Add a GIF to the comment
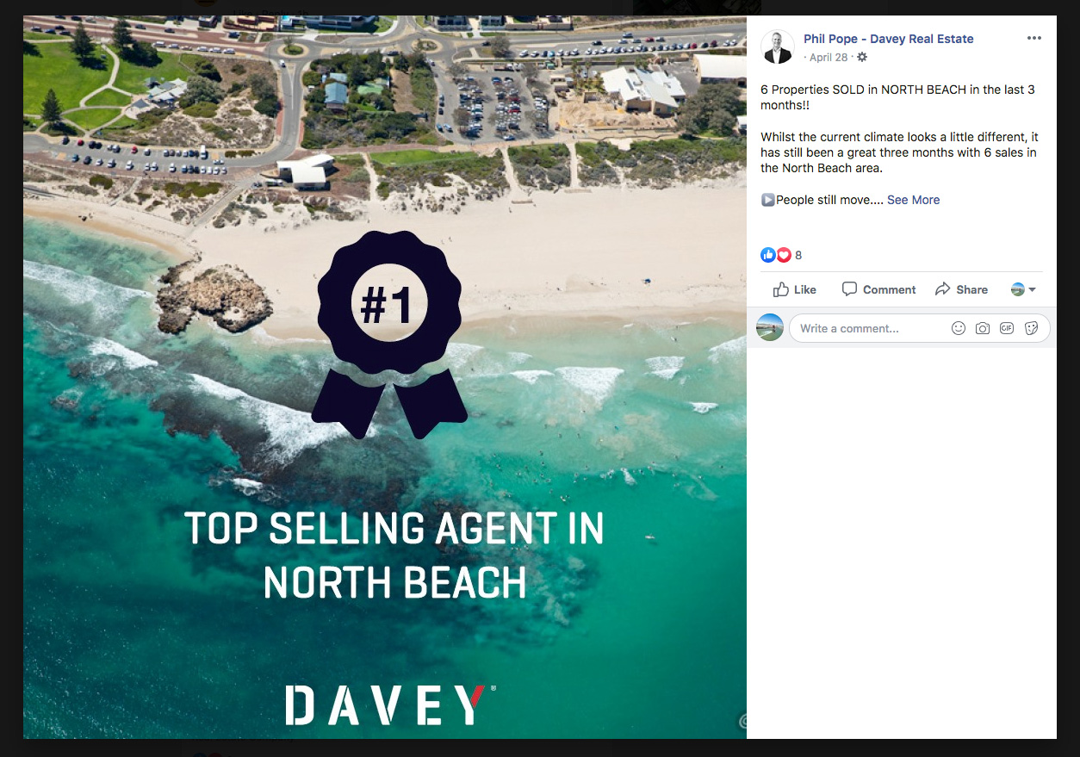The image size is (1080, 757). click(x=1007, y=328)
